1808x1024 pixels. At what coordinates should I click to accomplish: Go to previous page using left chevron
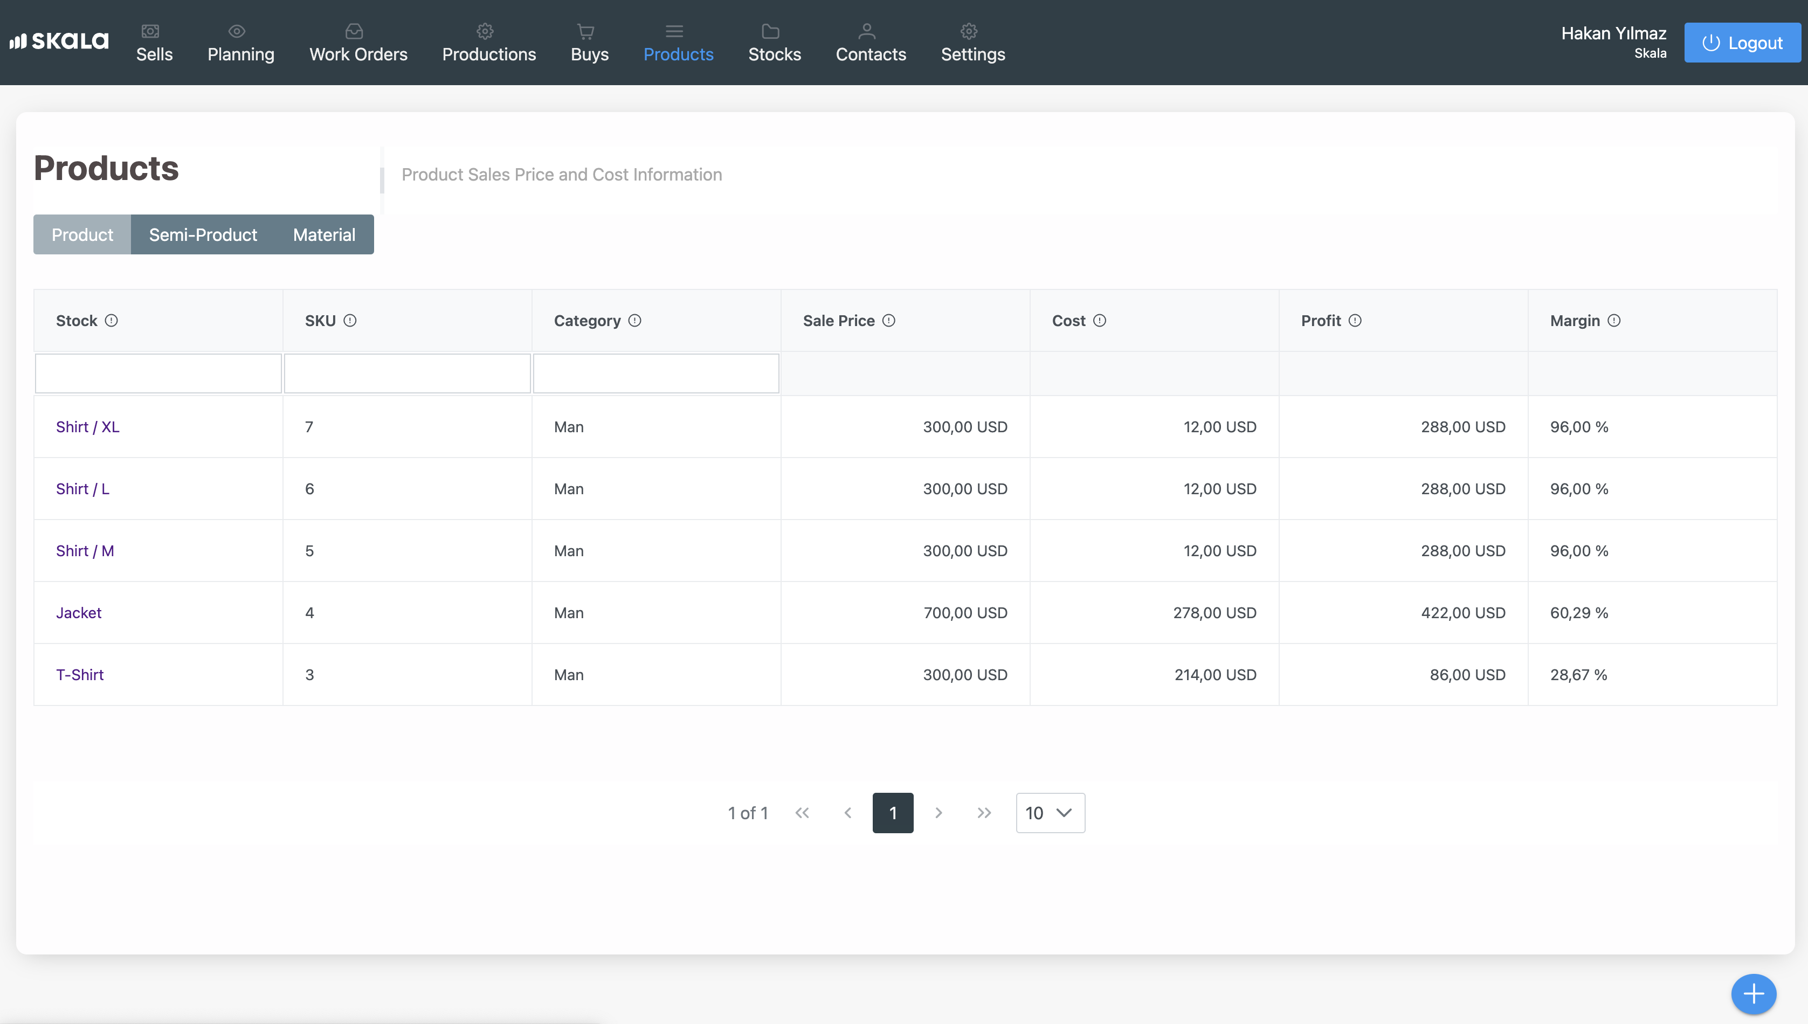pyautogui.click(x=847, y=812)
